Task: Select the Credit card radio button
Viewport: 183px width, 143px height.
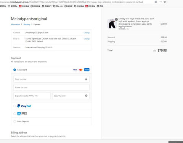Action: tap(14, 70)
